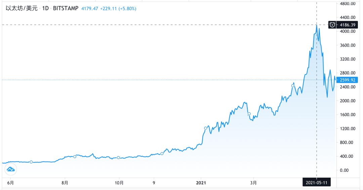Click the 2021 label on time axis

[201, 183]
